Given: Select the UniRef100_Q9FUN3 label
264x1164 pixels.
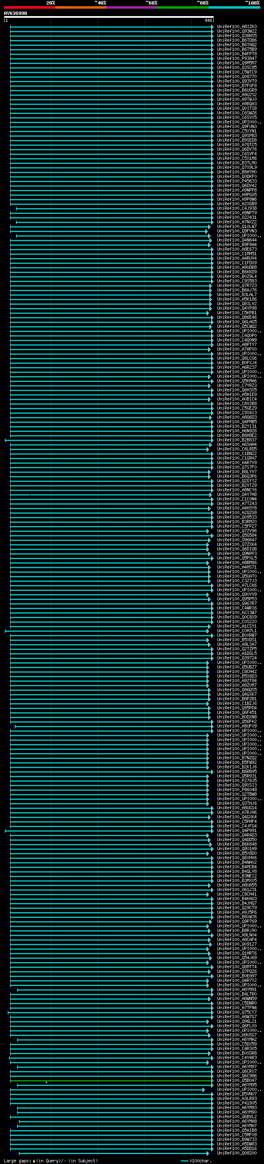Looking at the screenshot, I should click(x=236, y=126).
